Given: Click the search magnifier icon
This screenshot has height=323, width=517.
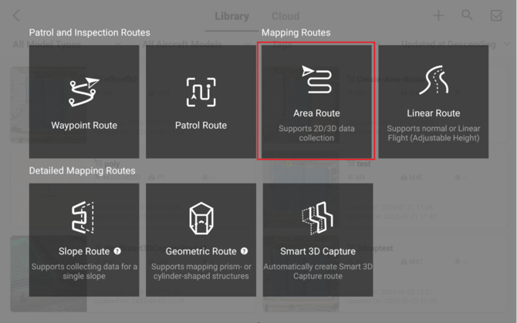Looking at the screenshot, I should click(x=468, y=15).
